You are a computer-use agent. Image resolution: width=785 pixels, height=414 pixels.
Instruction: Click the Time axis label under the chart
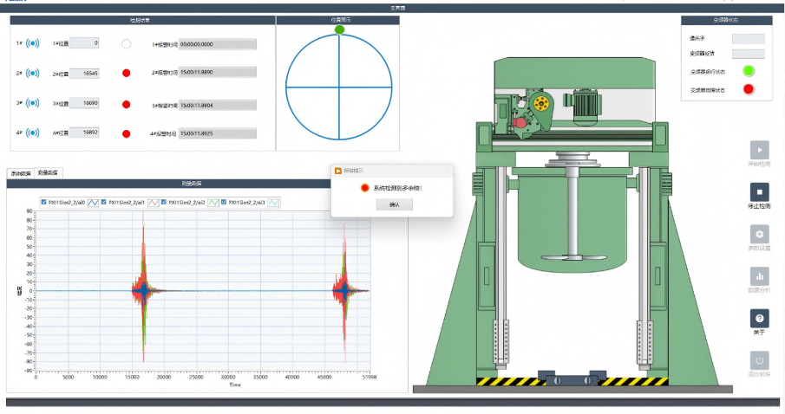(235, 385)
